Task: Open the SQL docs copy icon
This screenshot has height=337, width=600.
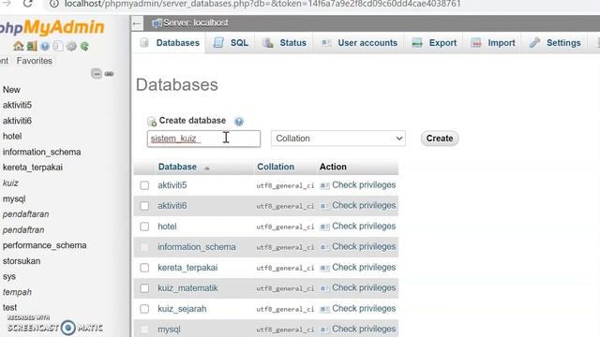Action: [58, 46]
